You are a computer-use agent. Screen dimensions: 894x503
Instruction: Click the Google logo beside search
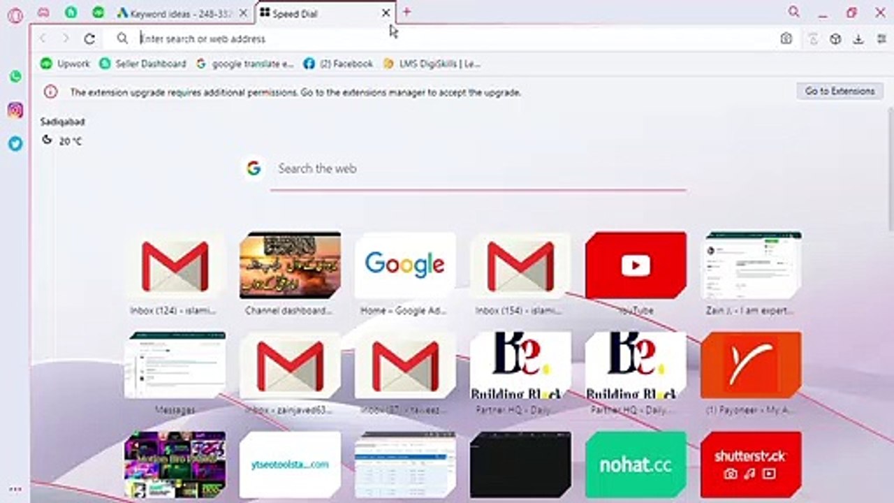tap(254, 168)
